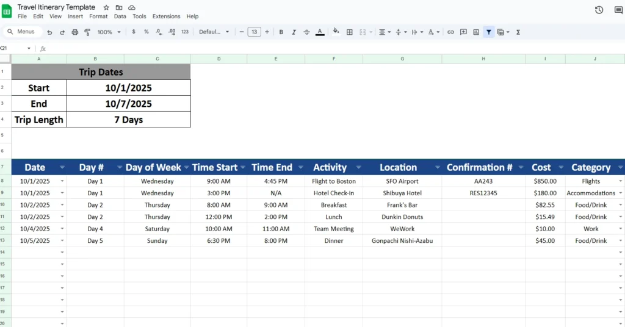Select the cell containing AA243
This screenshot has width=625, height=327.
(x=483, y=181)
